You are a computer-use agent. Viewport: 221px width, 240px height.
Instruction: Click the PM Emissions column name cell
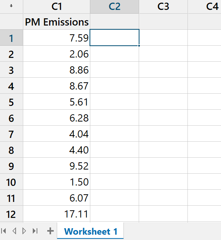(x=57, y=22)
